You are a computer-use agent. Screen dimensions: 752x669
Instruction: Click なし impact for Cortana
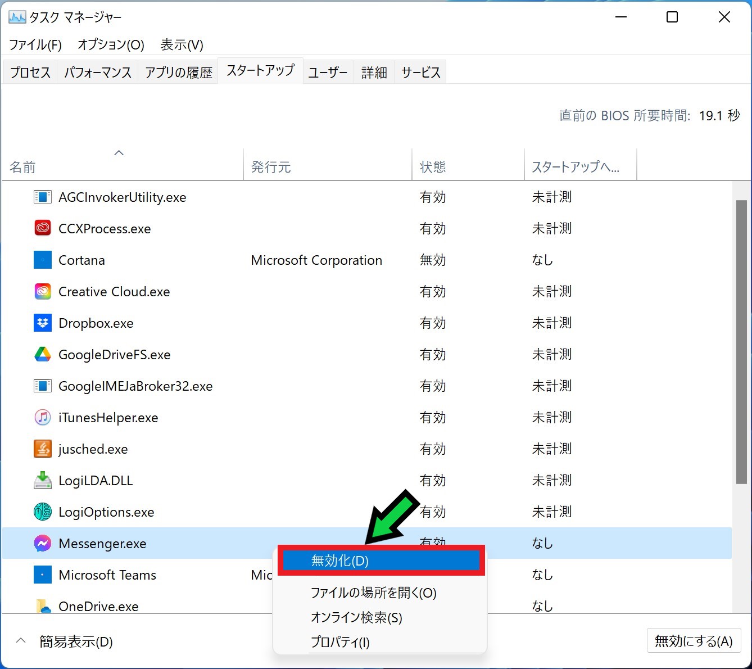click(x=542, y=260)
